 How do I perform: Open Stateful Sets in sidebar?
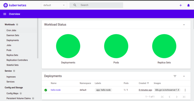[12, 65]
